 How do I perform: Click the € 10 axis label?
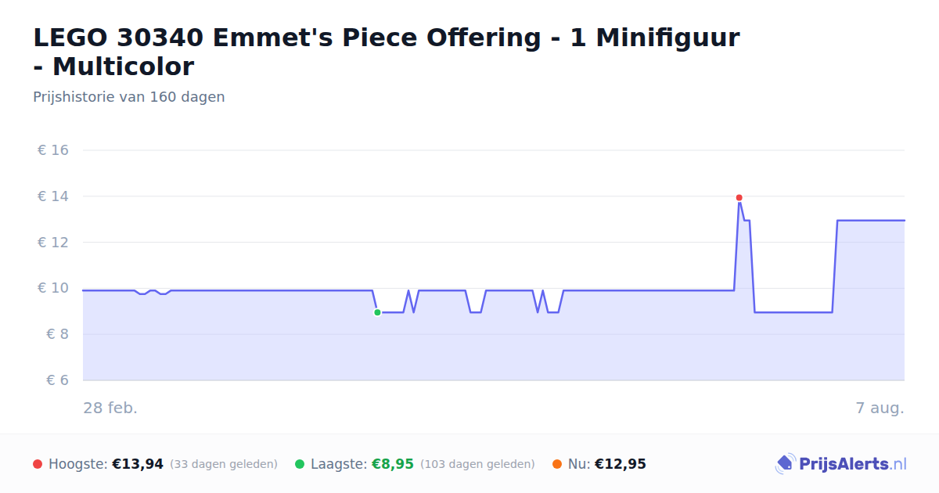pos(53,288)
